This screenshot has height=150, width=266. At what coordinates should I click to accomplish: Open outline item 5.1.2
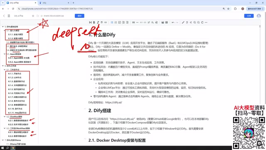click(16, 38)
